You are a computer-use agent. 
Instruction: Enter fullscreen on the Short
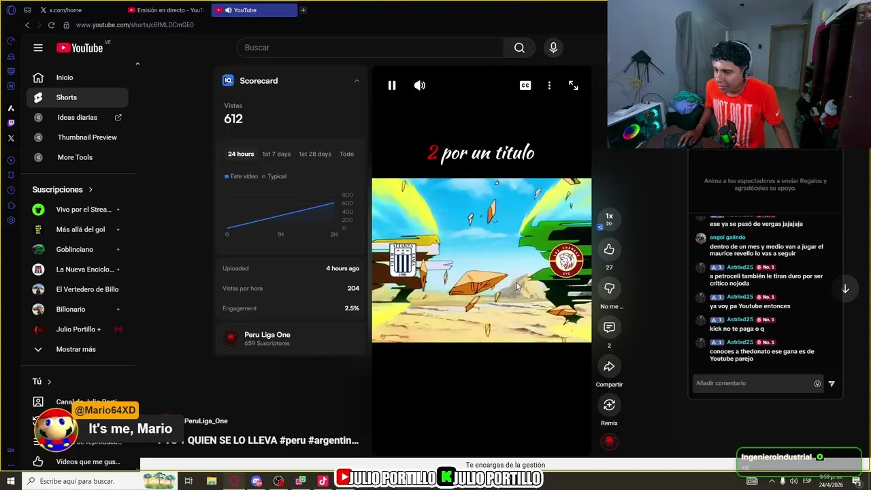[574, 85]
